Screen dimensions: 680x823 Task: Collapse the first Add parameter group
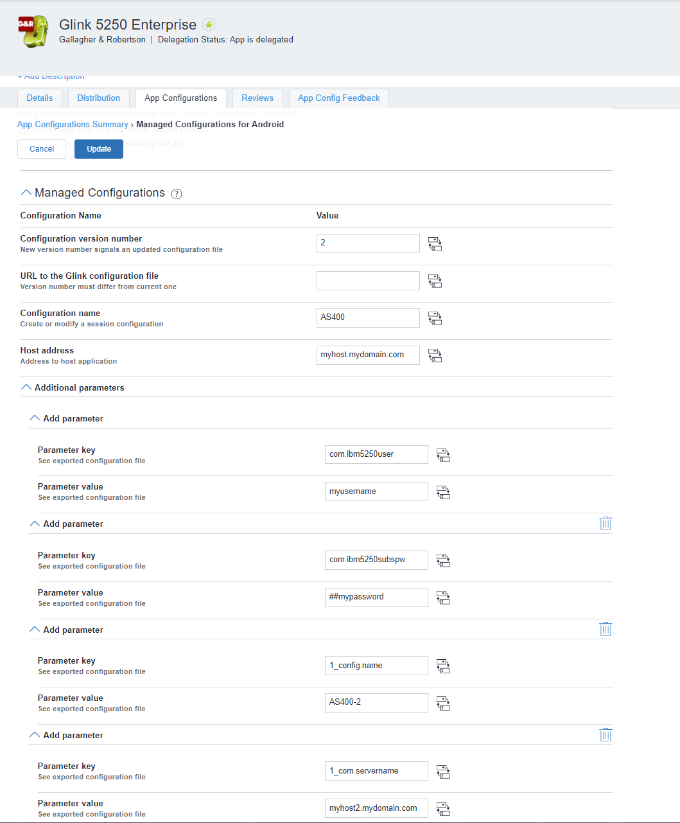point(35,418)
